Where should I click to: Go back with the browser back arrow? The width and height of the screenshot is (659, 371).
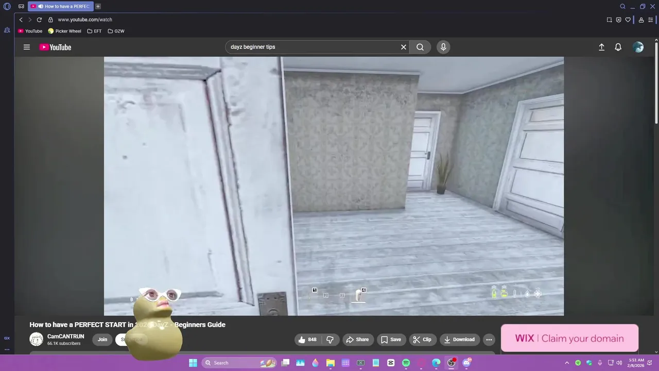(x=21, y=20)
